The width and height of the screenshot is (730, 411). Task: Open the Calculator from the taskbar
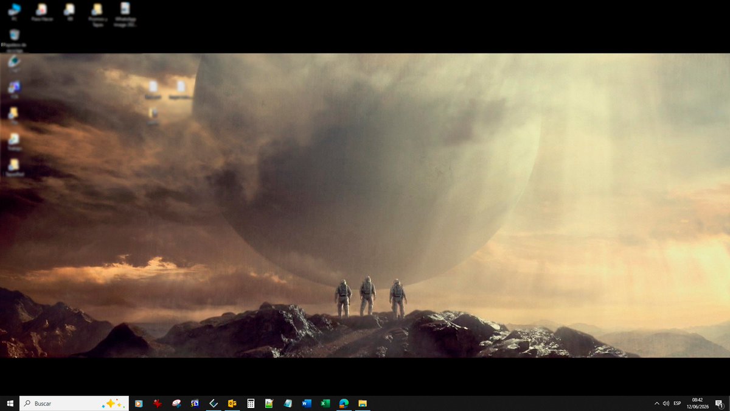[x=251, y=403]
